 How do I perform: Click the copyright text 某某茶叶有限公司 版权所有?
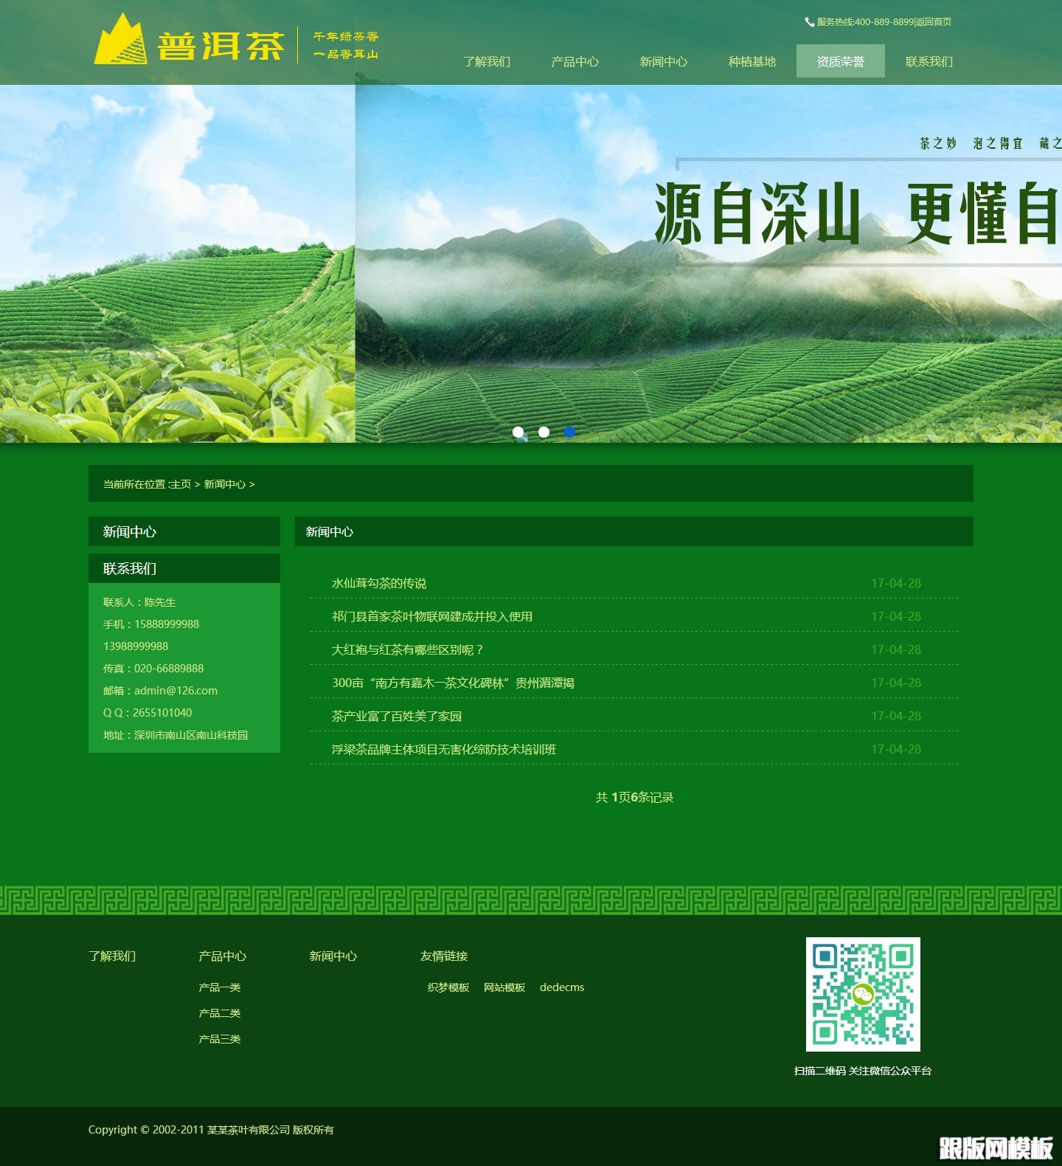pyautogui.click(x=271, y=1130)
